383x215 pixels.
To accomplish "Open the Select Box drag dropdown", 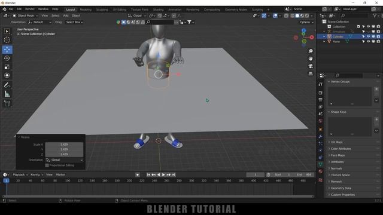I will [74, 22].
